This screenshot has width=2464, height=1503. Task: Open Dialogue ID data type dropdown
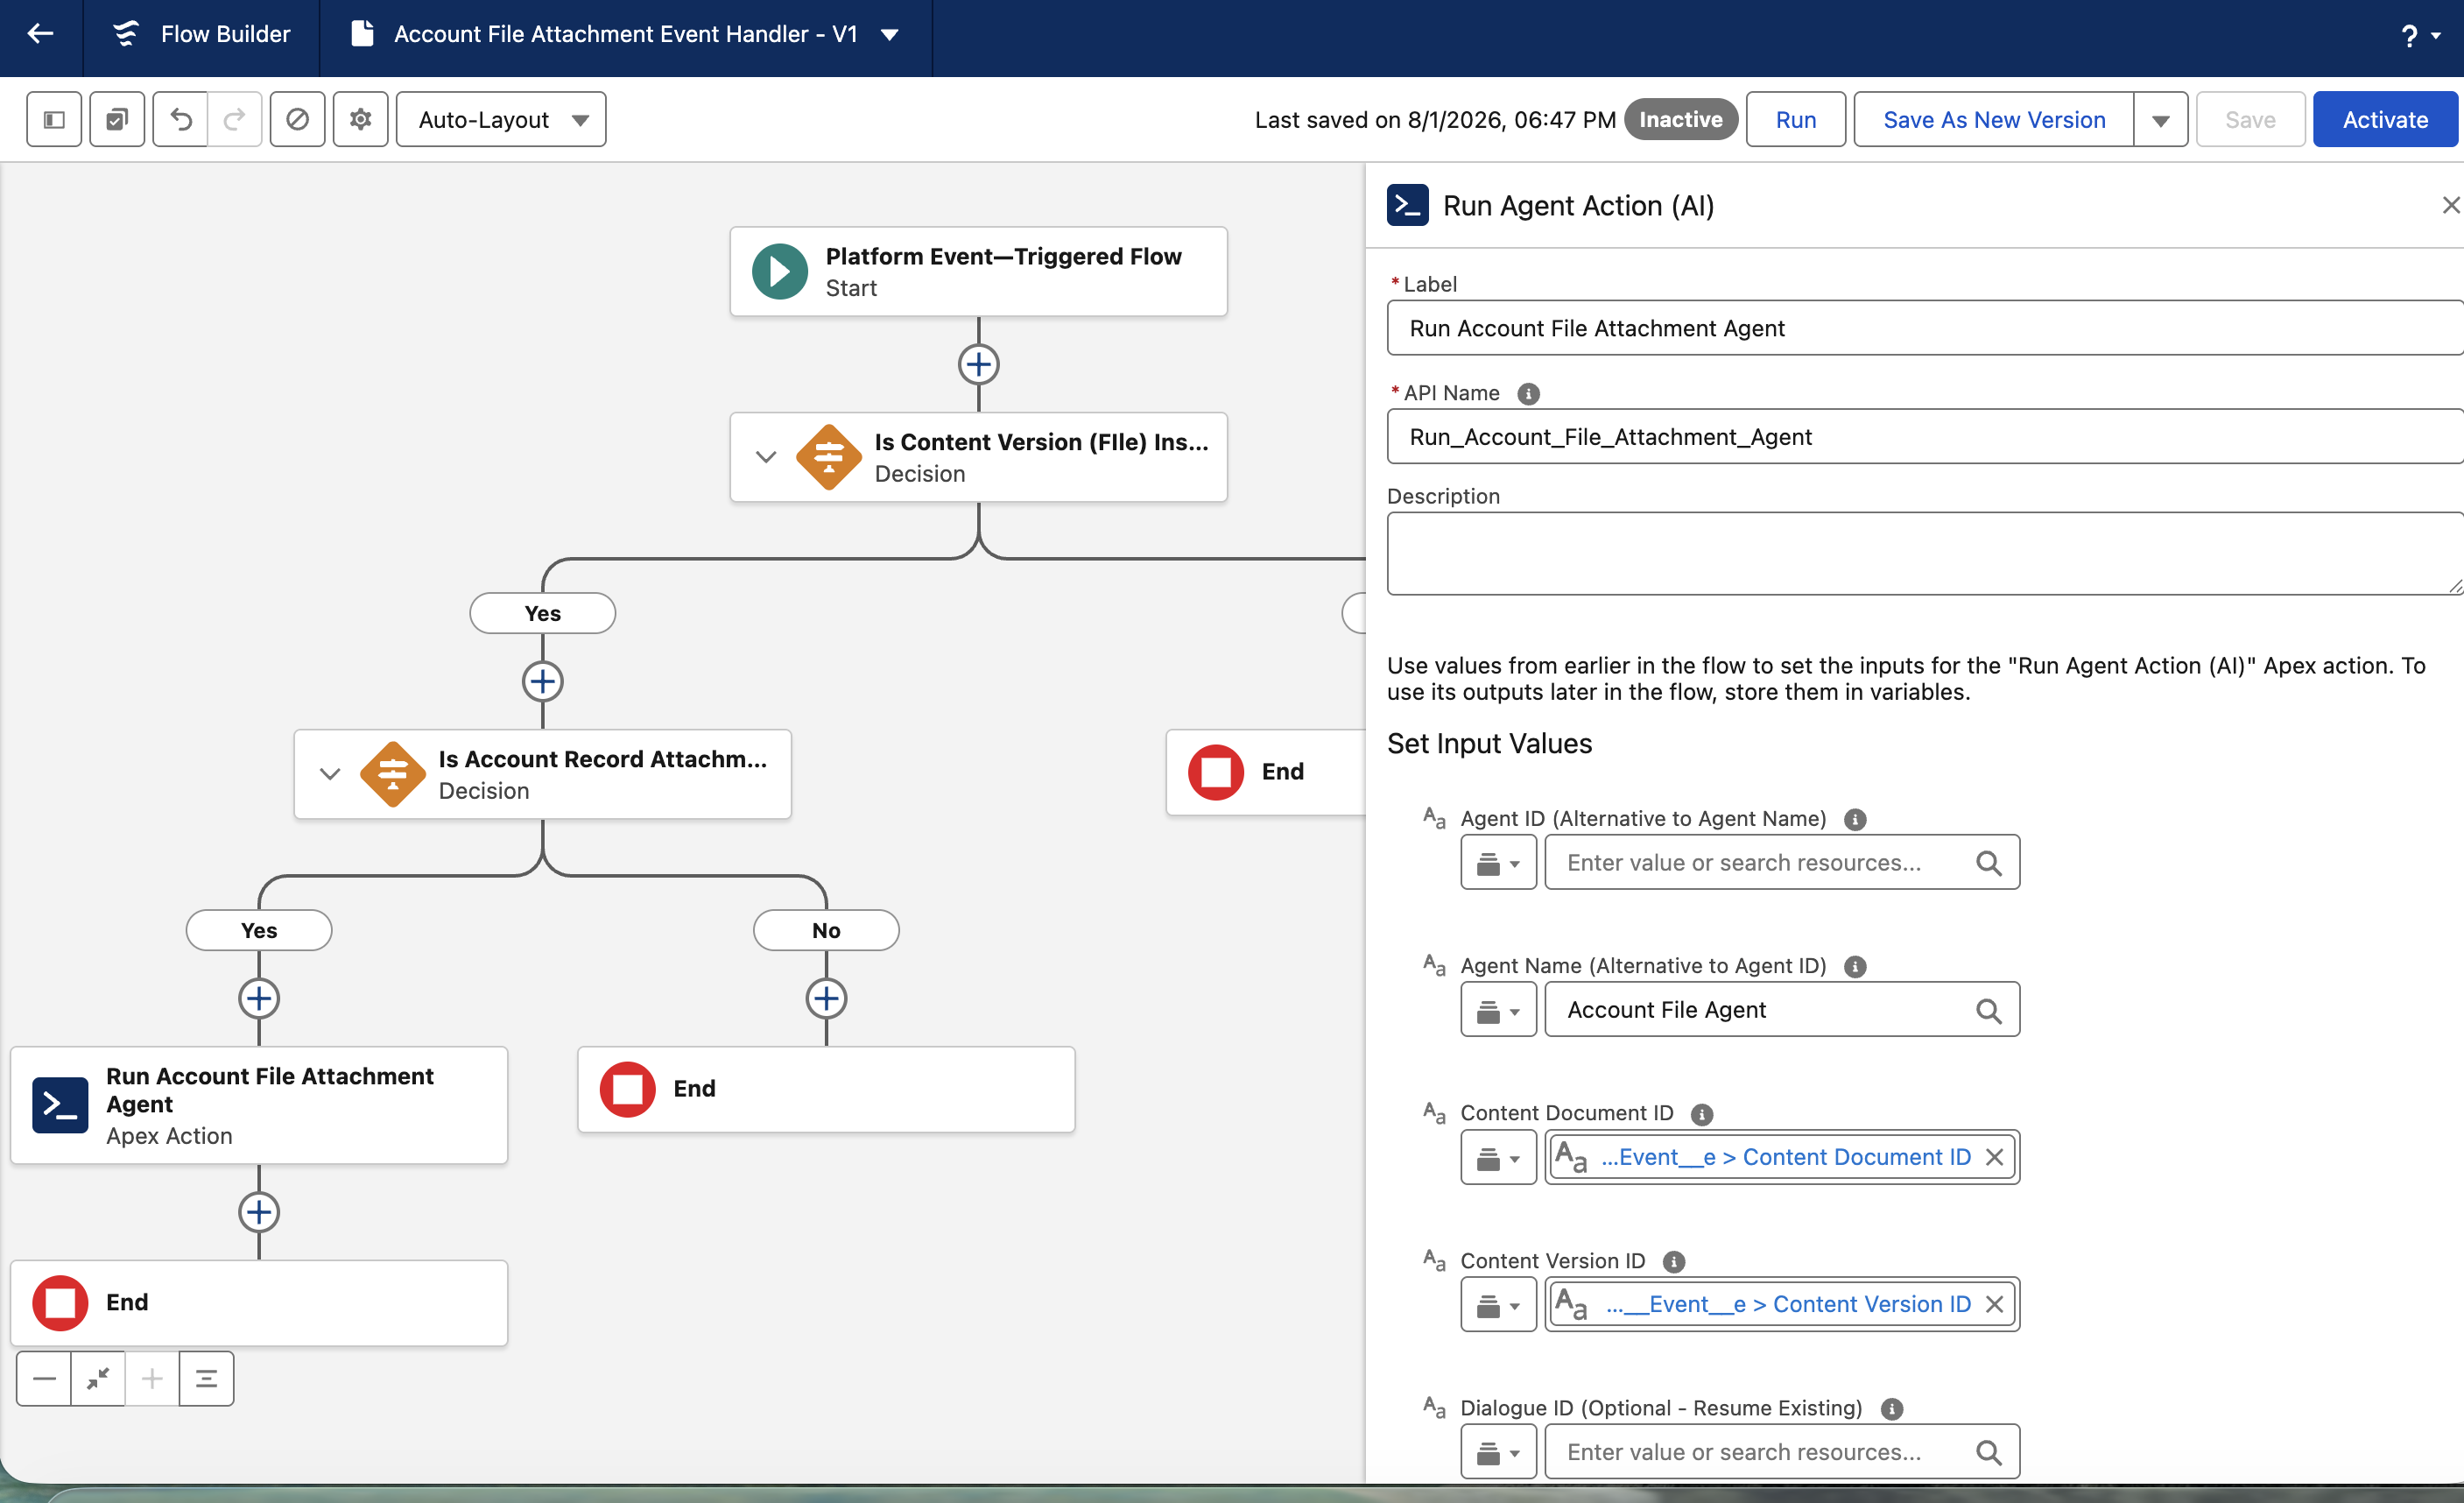[1498, 1452]
